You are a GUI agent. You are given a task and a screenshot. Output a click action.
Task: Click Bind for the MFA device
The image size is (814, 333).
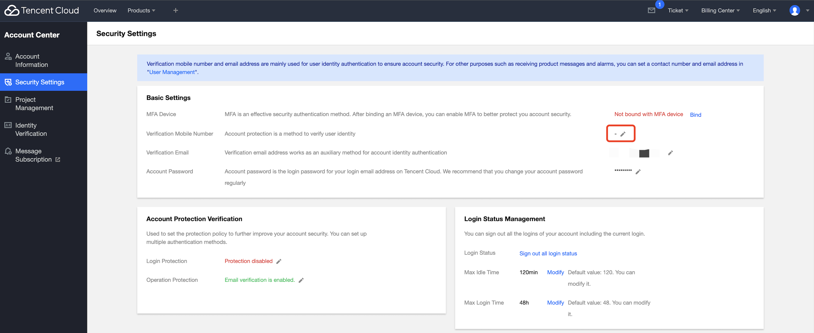[695, 115]
